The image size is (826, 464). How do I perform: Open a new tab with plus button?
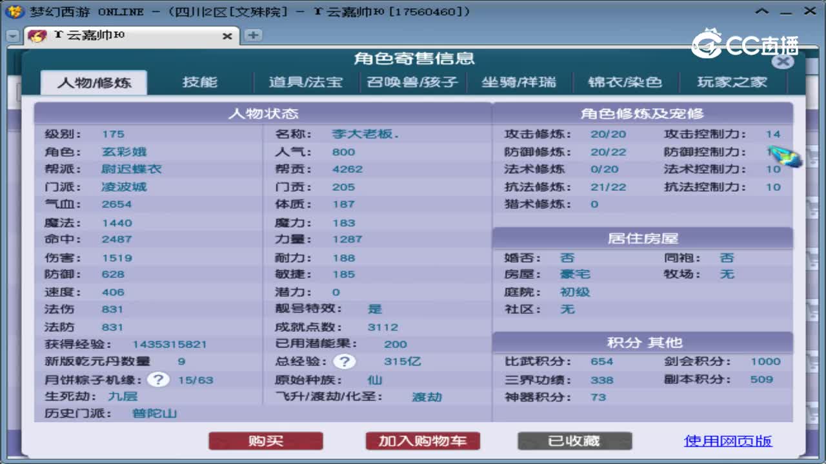pos(253,35)
